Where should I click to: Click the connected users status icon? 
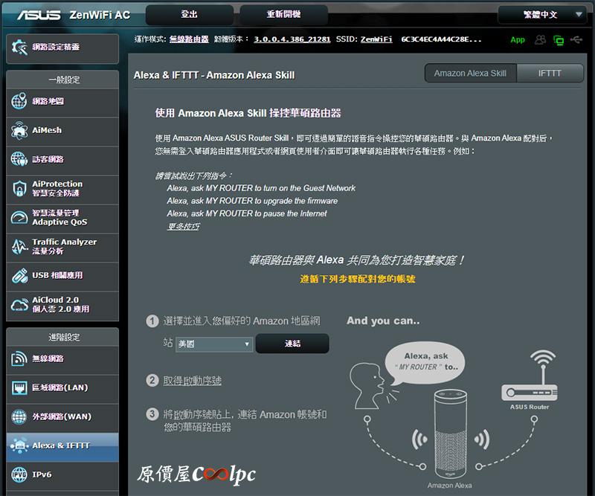[541, 40]
